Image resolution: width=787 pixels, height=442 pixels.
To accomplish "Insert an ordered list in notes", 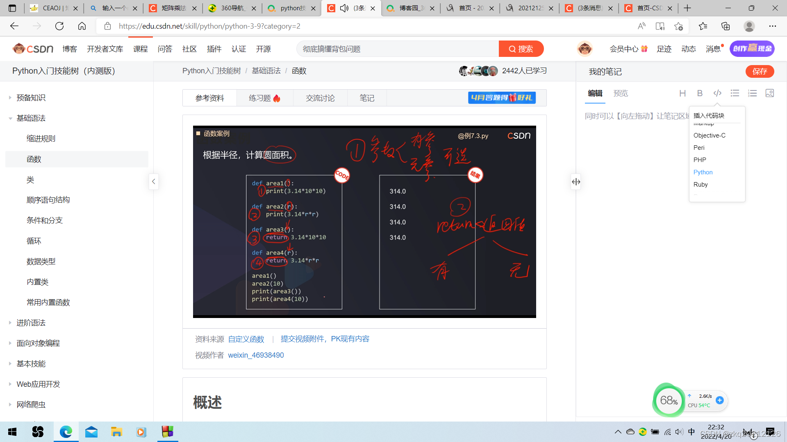I will (752, 93).
